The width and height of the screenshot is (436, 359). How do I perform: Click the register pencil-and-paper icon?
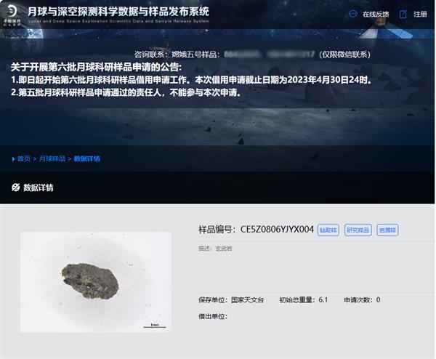click(403, 14)
